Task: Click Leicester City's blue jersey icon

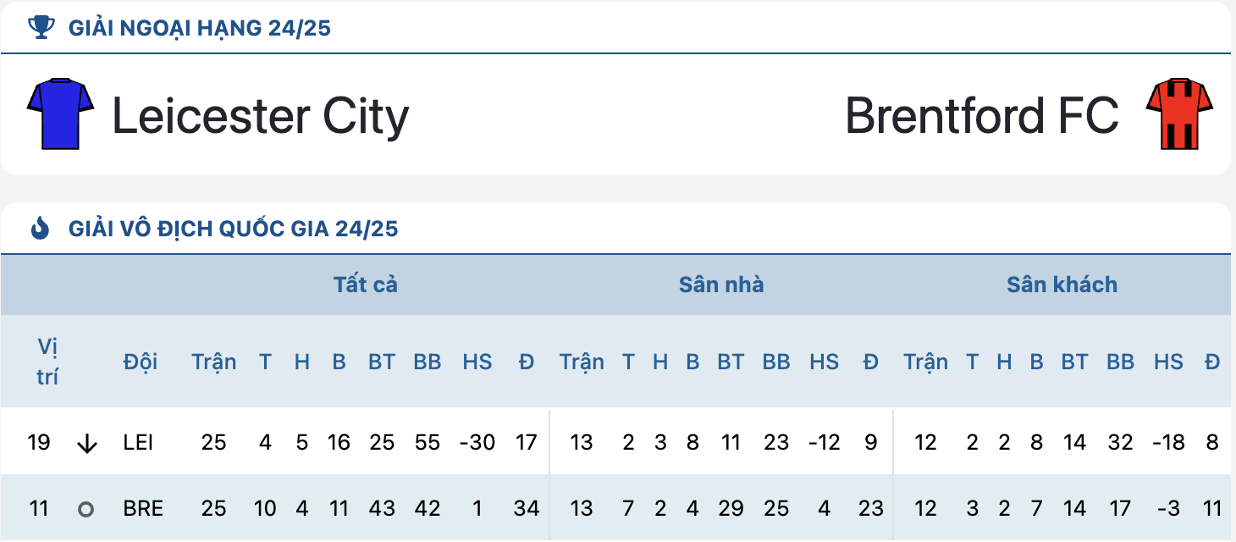Action: pos(60,114)
